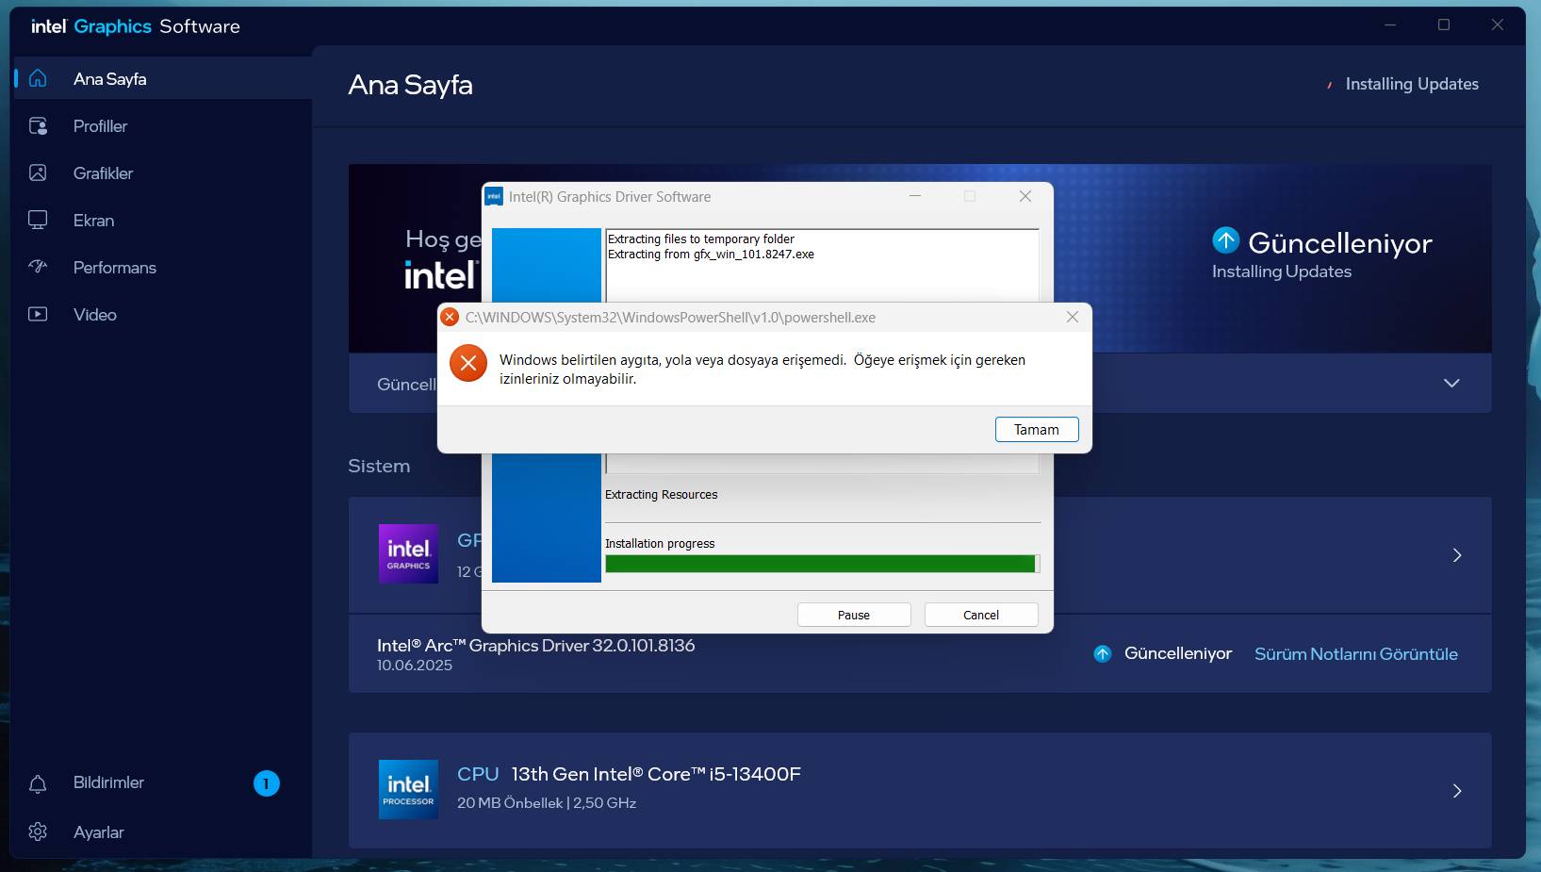Open the Ekran monitor icon
Image resolution: width=1541 pixels, height=872 pixels.
(x=38, y=220)
